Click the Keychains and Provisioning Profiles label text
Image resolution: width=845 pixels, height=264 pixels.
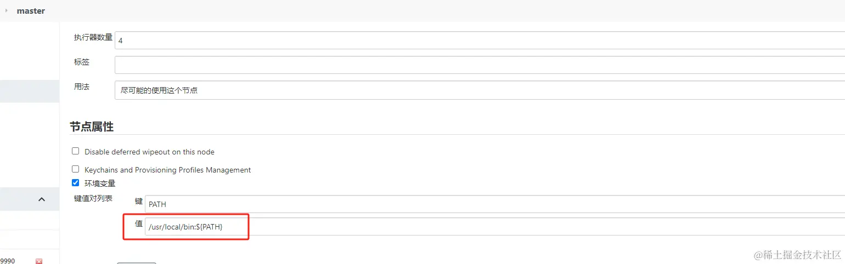coord(167,170)
